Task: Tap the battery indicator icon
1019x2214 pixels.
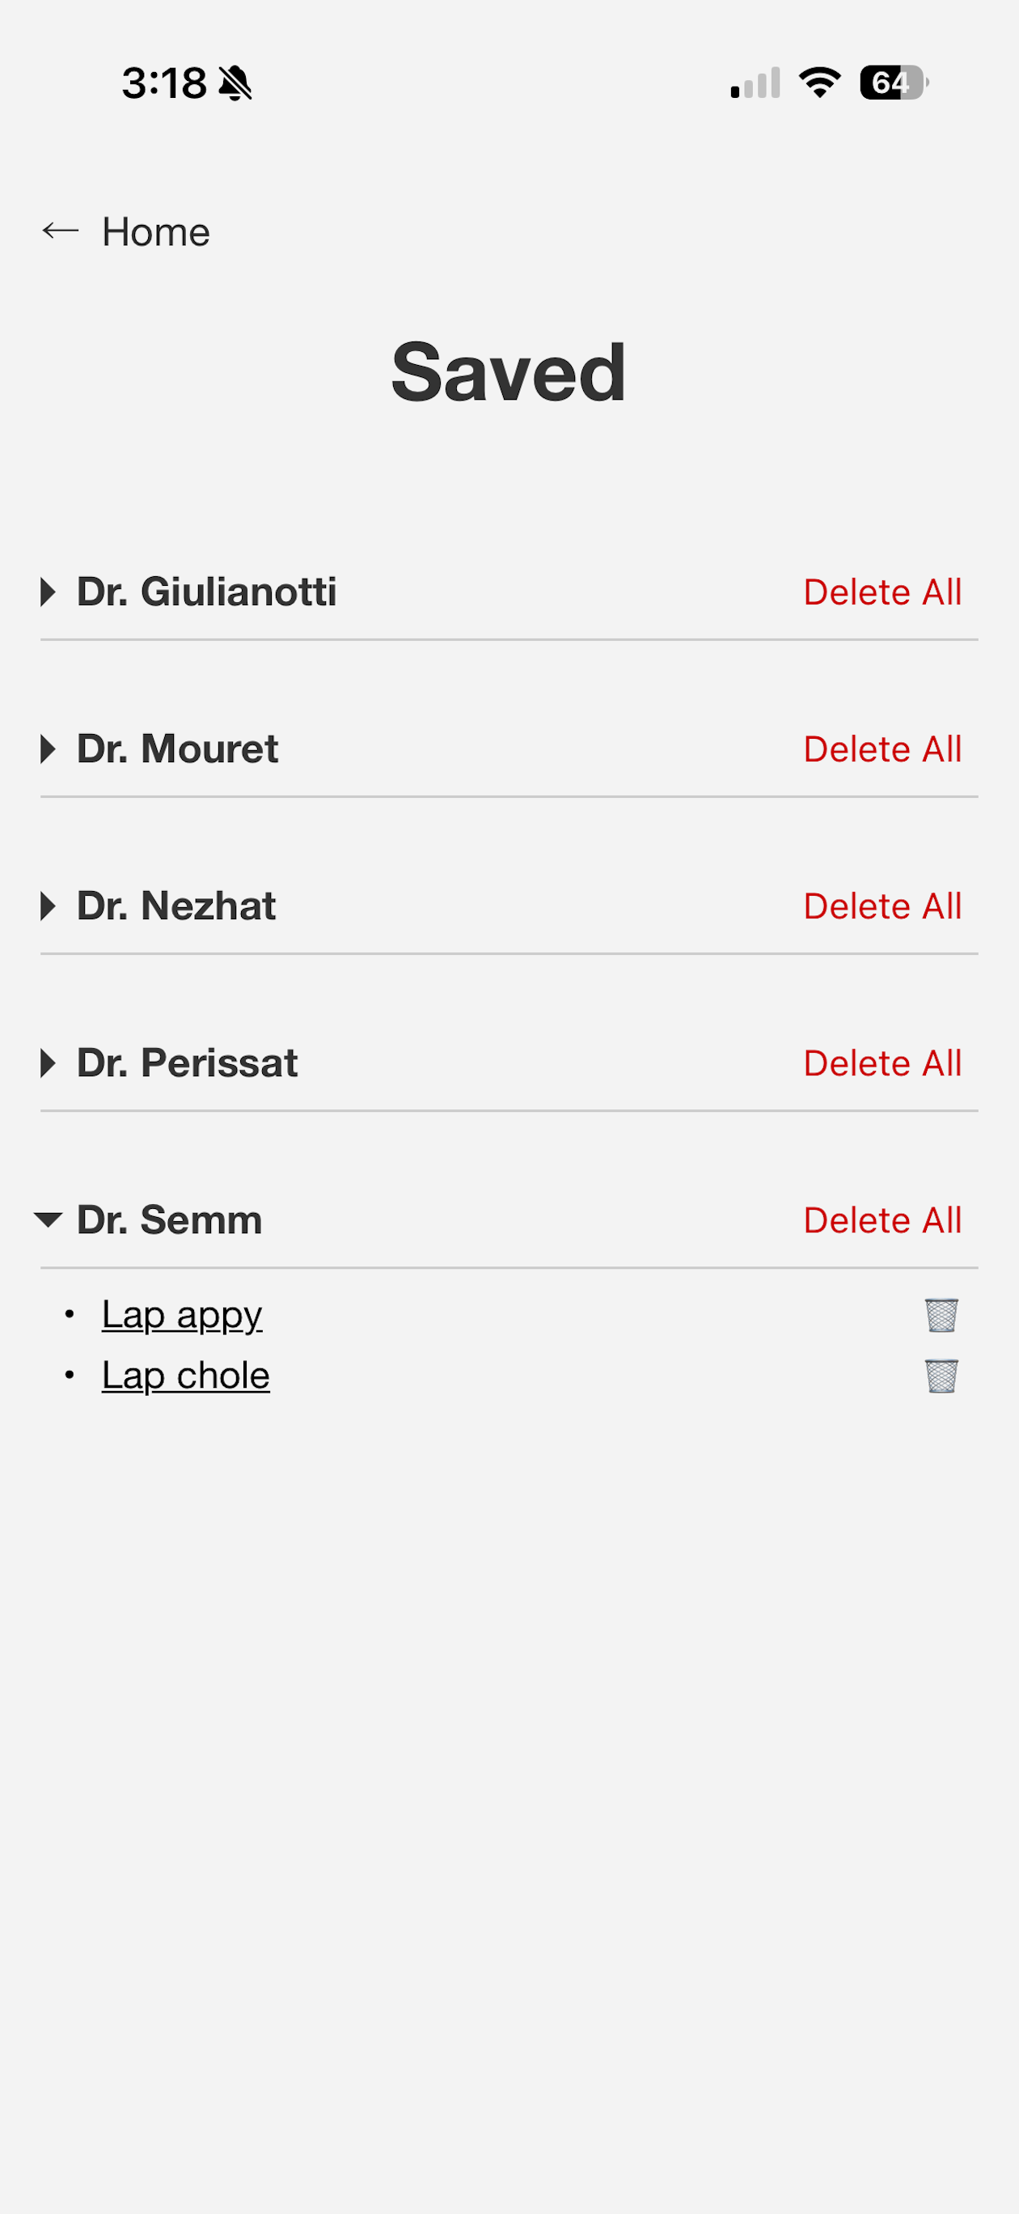Action: [894, 83]
